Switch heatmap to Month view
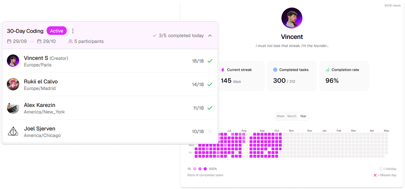Viewport: 405px width, 189px height. (x=292, y=116)
